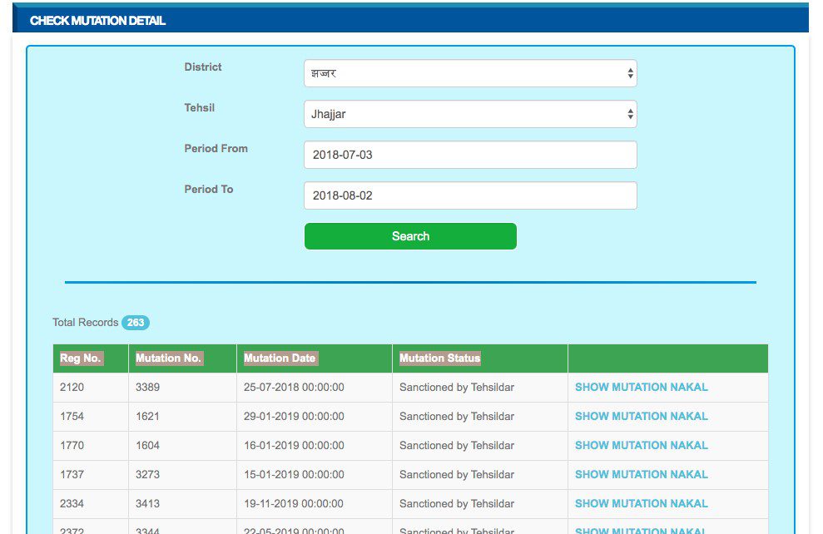Click the Mutation Status column header

click(439, 358)
